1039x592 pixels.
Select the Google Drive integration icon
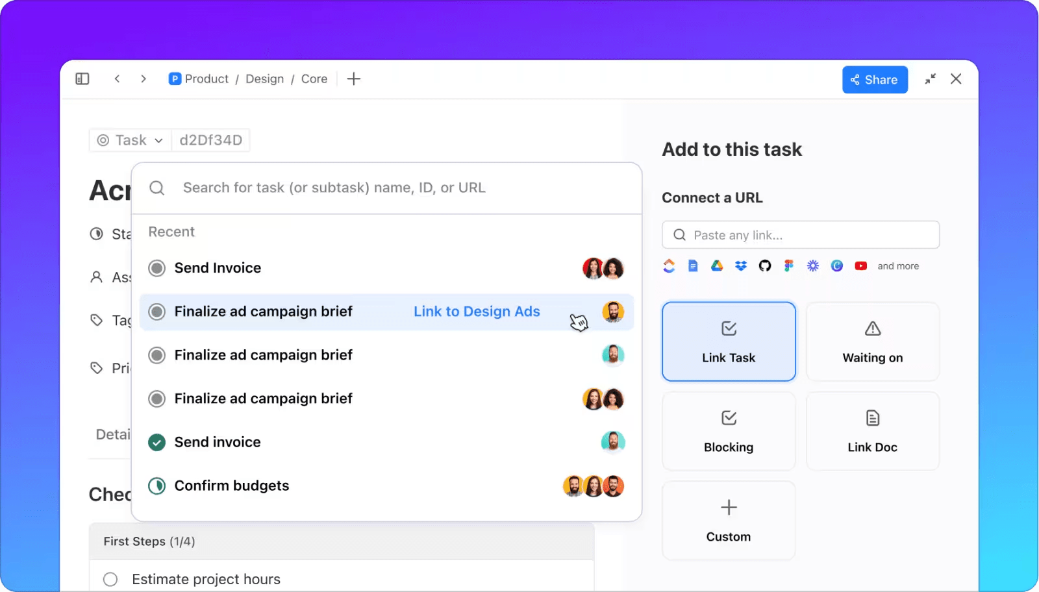click(x=716, y=265)
